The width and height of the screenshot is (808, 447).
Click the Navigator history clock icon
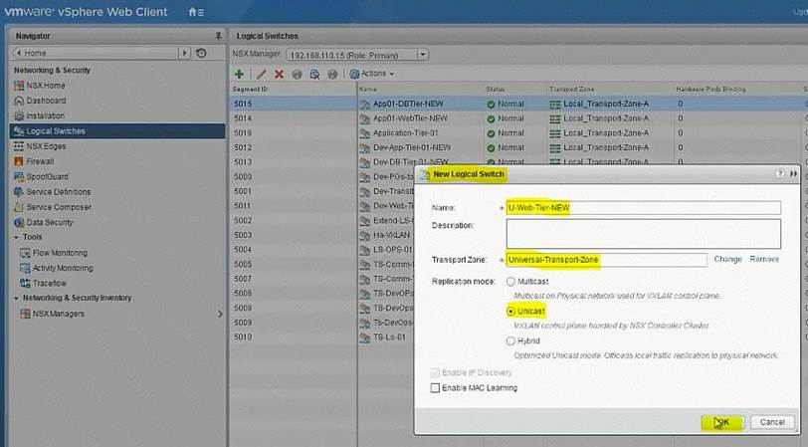click(202, 53)
